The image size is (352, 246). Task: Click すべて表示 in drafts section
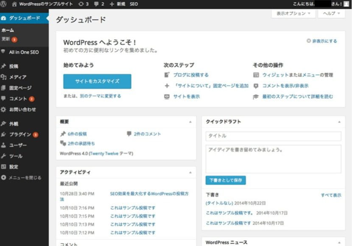point(331,195)
